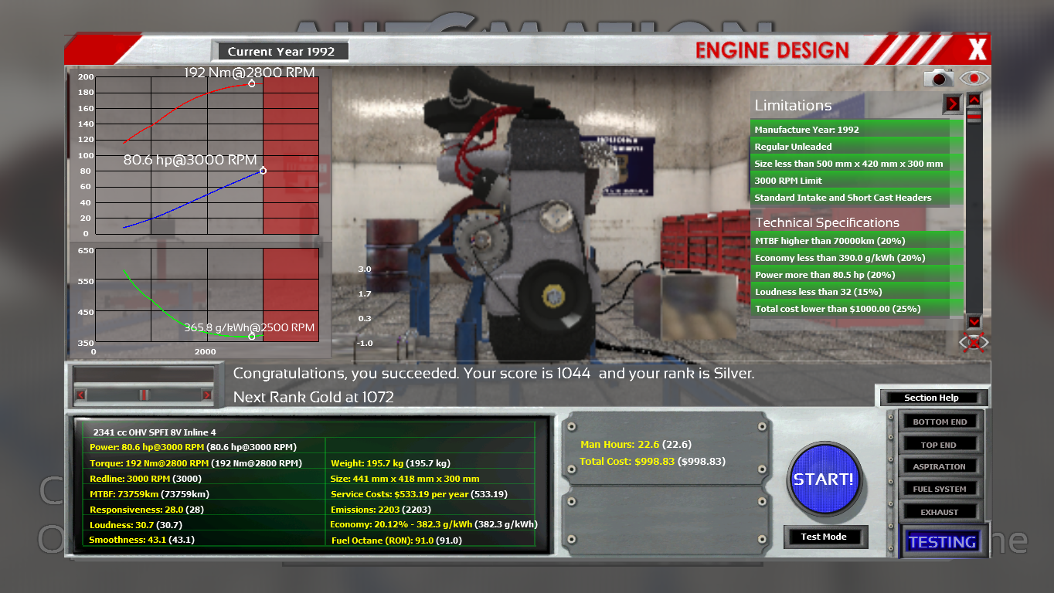Click Emissions 2203 stat
The image size is (1054, 593).
381,510
